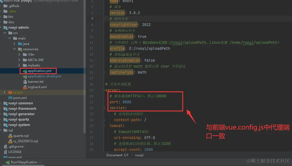Screen dimensions: 292x166
Task: Collapse the src folder
Action: pyautogui.click(x=5, y=33)
